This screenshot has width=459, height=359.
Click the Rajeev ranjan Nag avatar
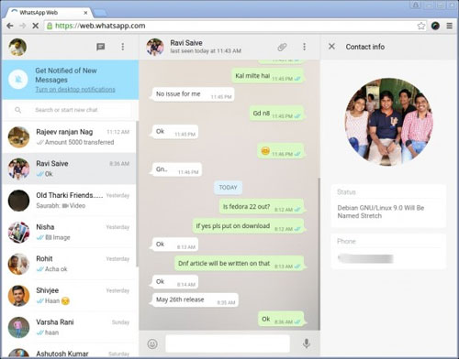(x=18, y=137)
